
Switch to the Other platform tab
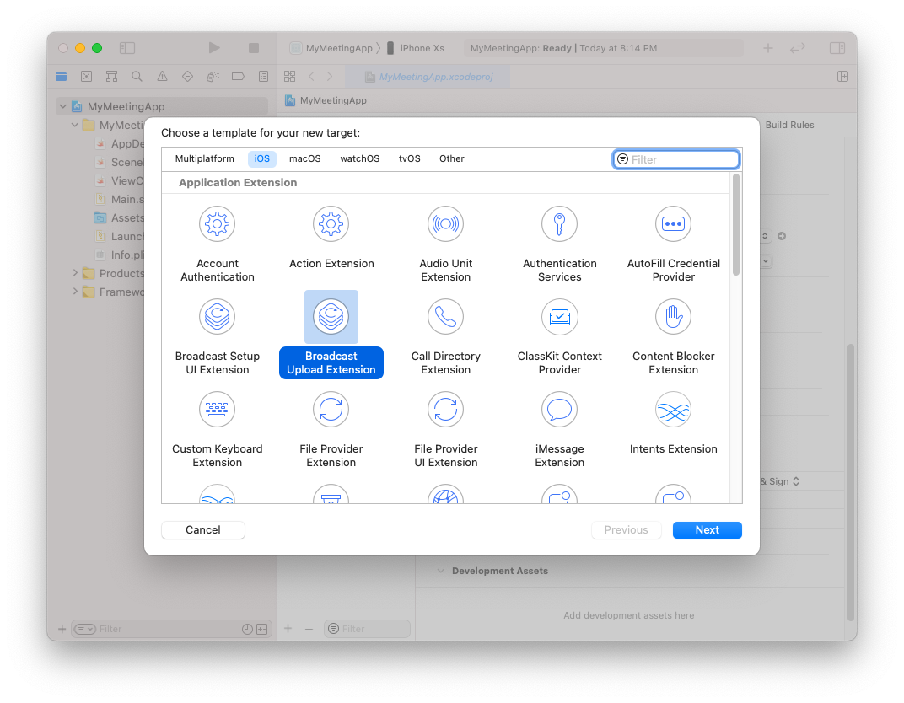click(x=451, y=158)
